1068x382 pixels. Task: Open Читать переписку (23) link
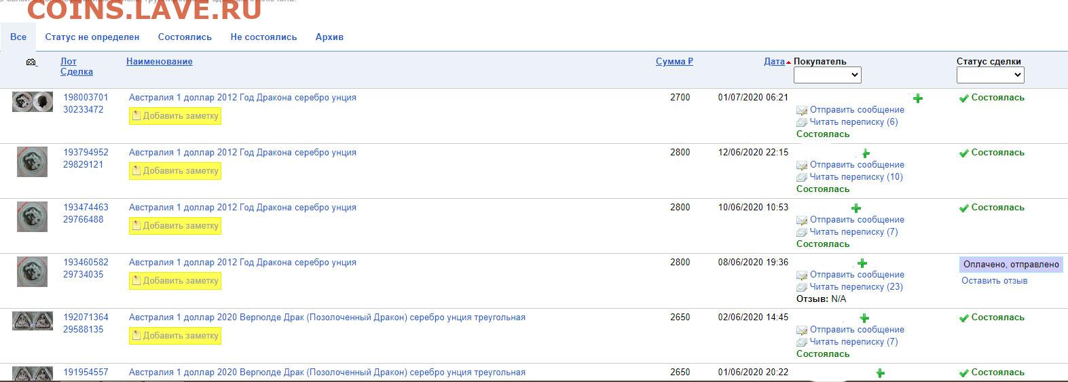[855, 287]
